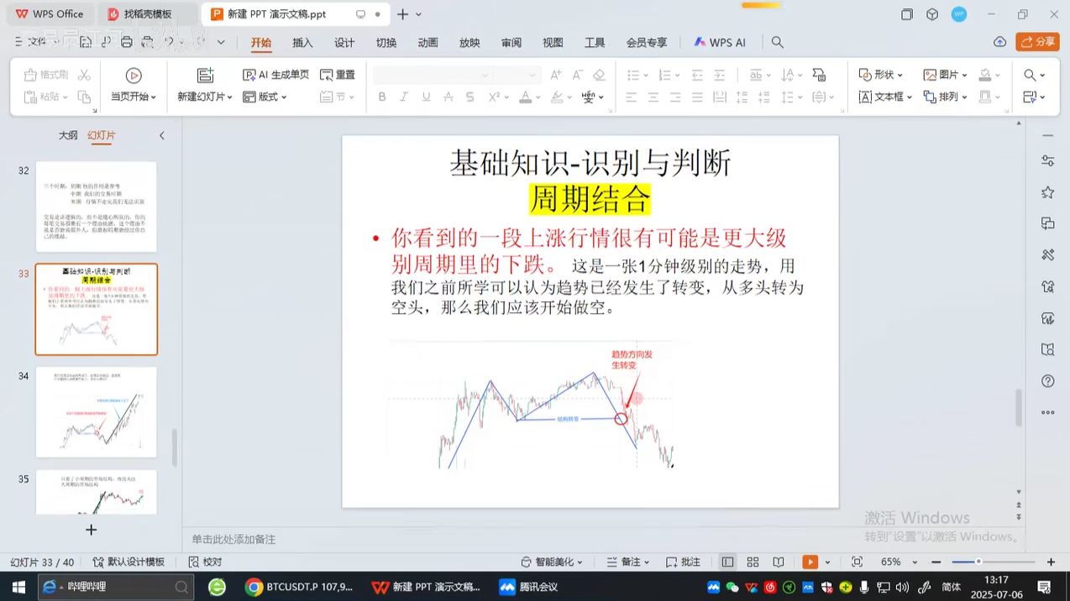Toggle underline formatting
Screen dimensions: 1070x601
click(426, 97)
